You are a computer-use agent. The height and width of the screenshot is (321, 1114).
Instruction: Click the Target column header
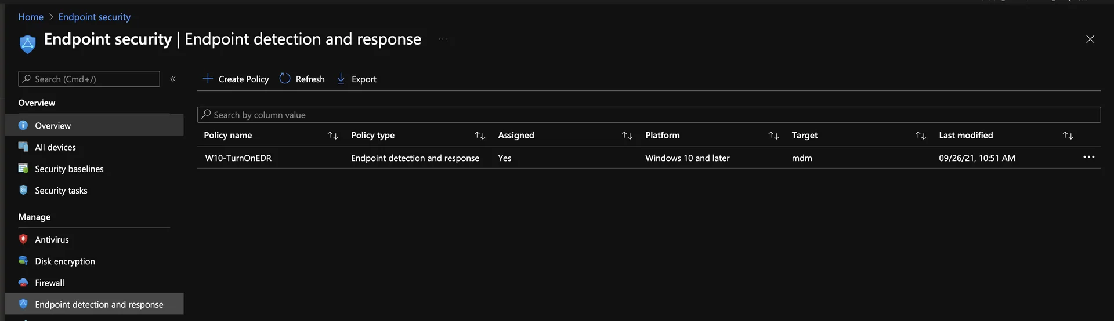[805, 135]
